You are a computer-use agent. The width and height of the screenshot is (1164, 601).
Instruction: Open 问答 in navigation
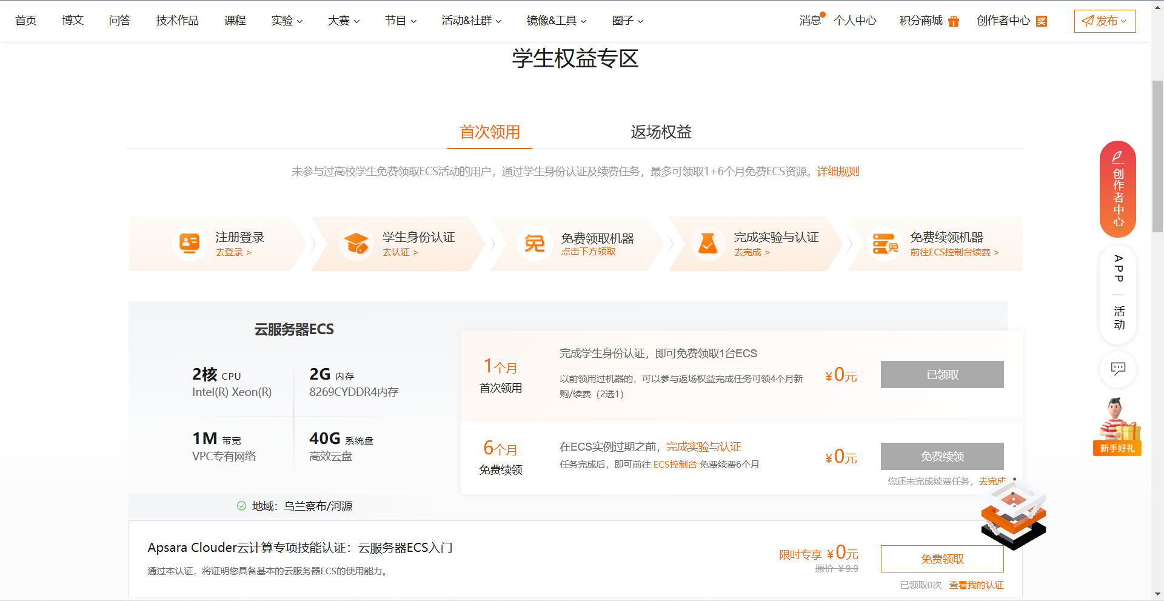click(x=119, y=21)
